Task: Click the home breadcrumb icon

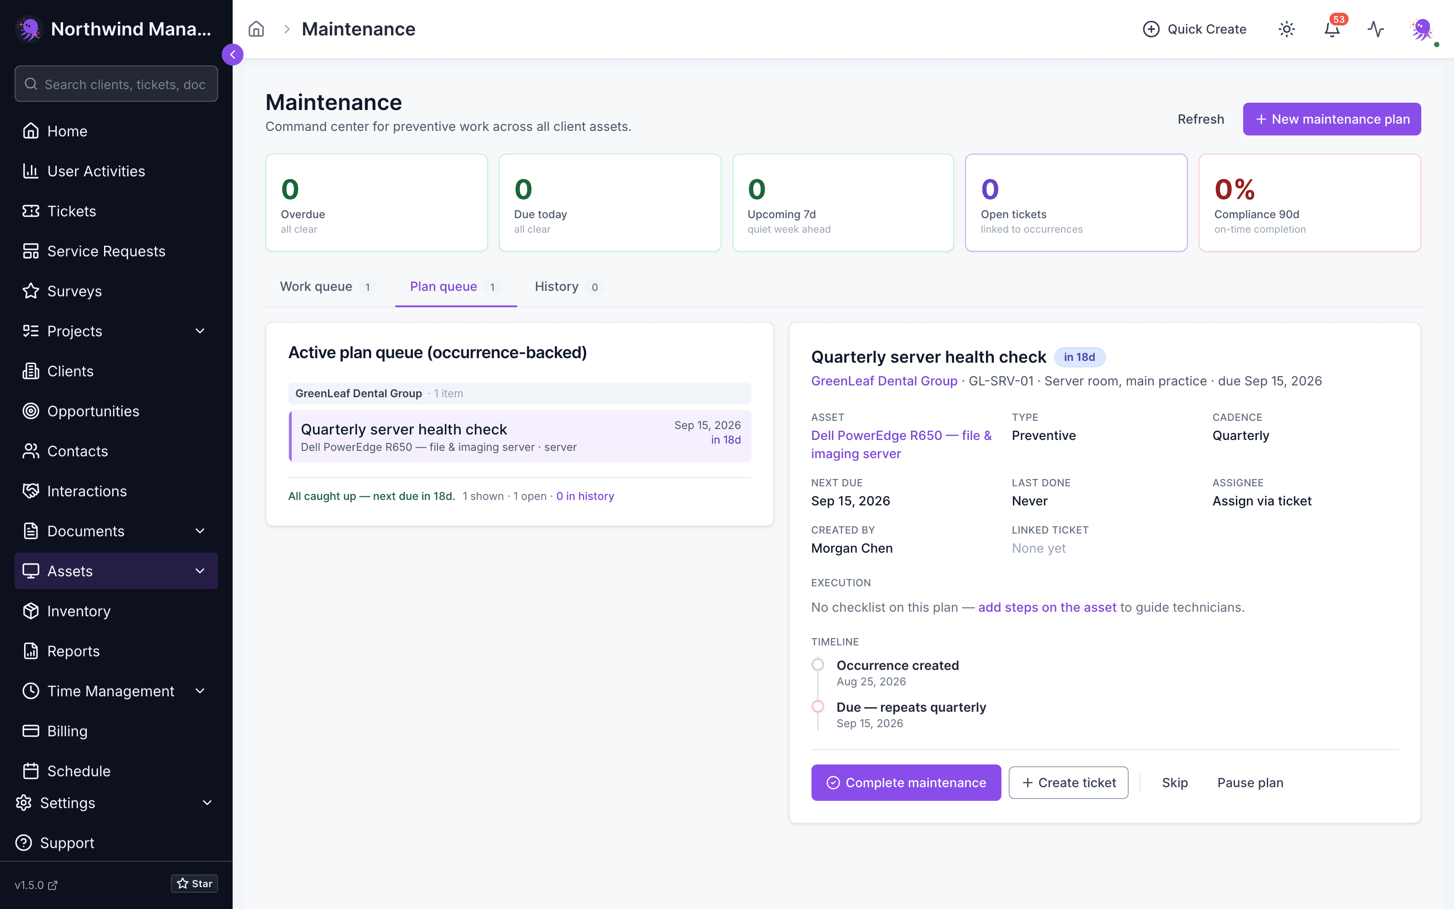Action: [257, 29]
